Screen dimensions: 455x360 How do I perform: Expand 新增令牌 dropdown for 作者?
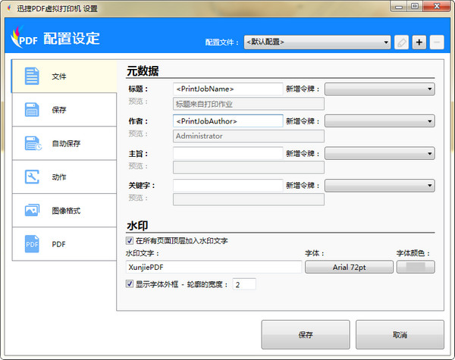[x=380, y=121]
